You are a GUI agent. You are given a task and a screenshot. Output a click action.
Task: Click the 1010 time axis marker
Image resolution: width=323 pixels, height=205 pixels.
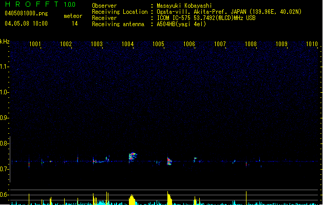[312, 44]
